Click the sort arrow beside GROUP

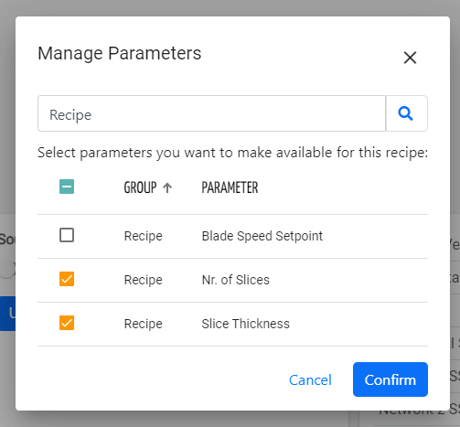coord(167,187)
